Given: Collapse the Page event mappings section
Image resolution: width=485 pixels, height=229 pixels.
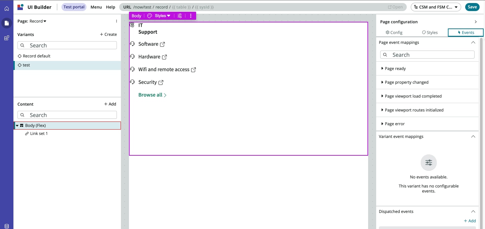Looking at the screenshot, I should (473, 43).
